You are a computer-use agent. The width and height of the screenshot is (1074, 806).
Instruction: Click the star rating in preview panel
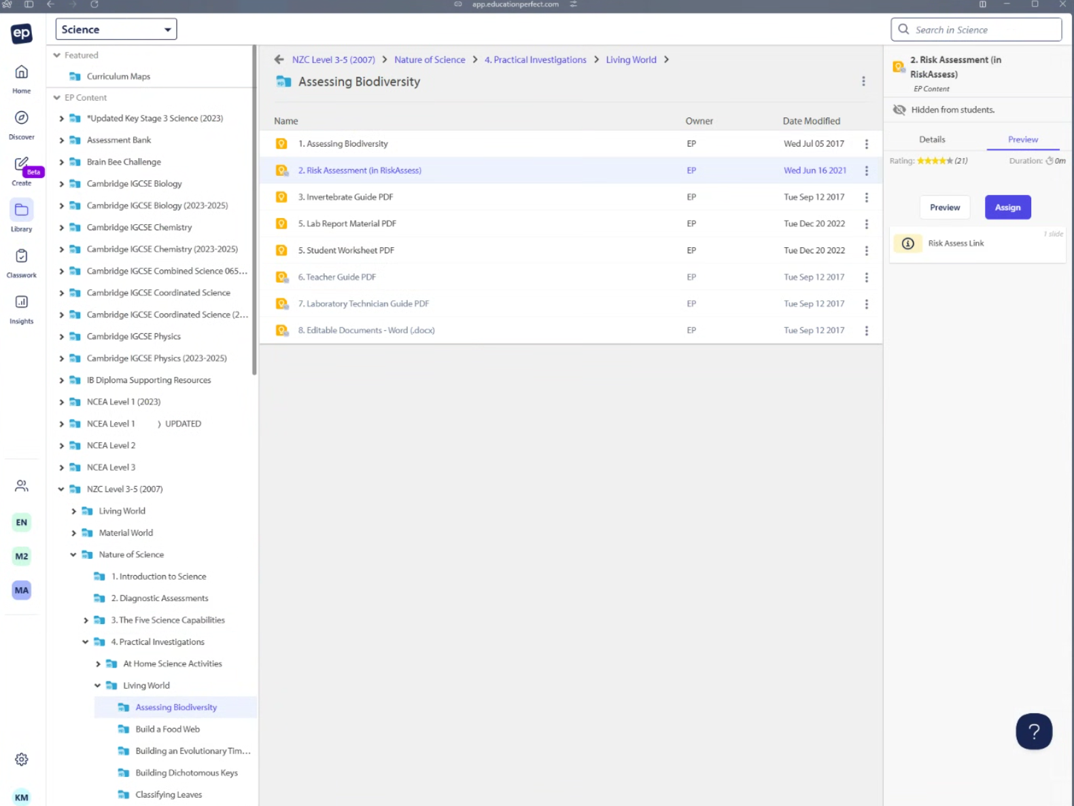coord(934,161)
